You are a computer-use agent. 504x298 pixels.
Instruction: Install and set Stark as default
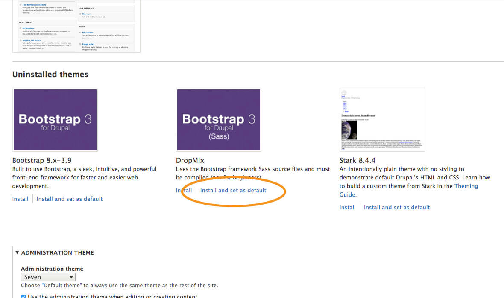[397, 207]
